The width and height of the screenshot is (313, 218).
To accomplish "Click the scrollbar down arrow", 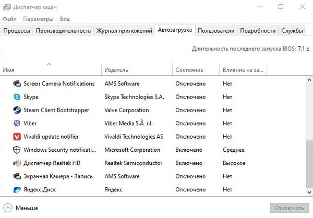I will 309,192.
